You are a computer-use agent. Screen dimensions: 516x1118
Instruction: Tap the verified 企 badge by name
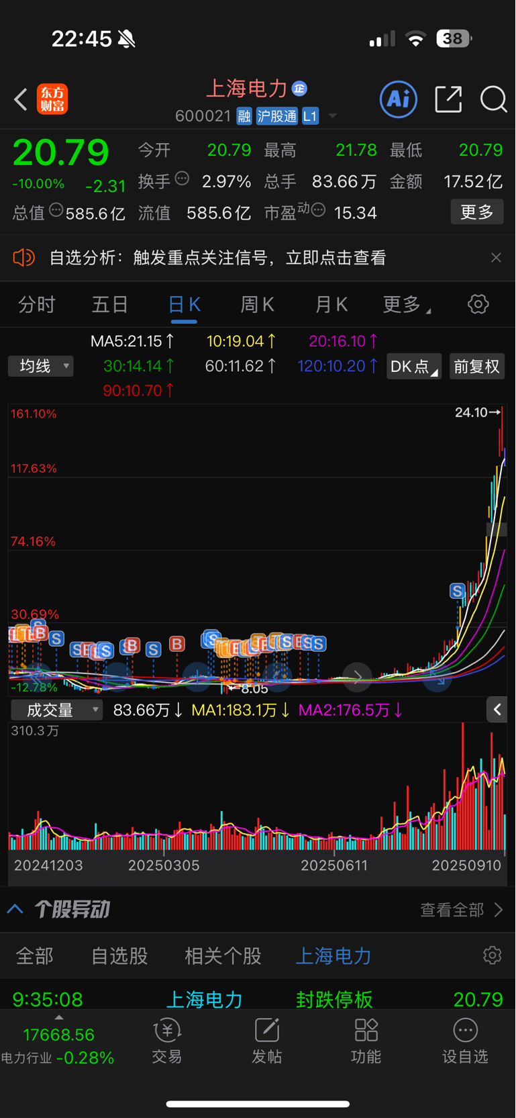tap(299, 88)
